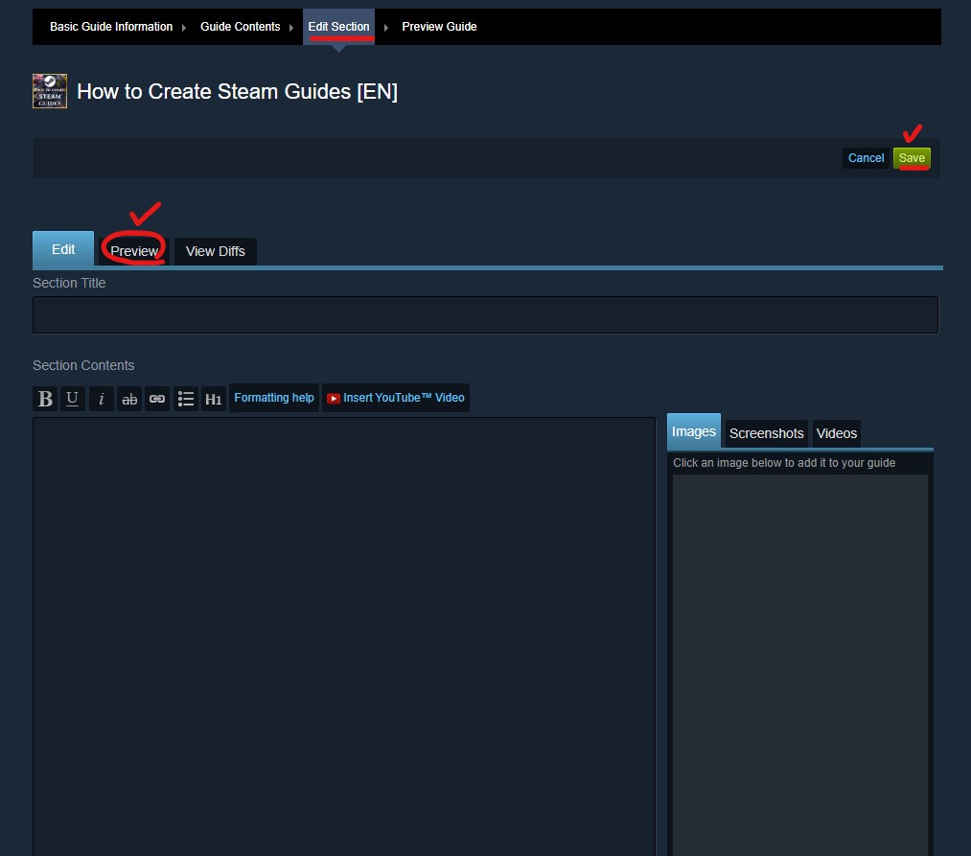Open the View Diffs tab

click(216, 251)
